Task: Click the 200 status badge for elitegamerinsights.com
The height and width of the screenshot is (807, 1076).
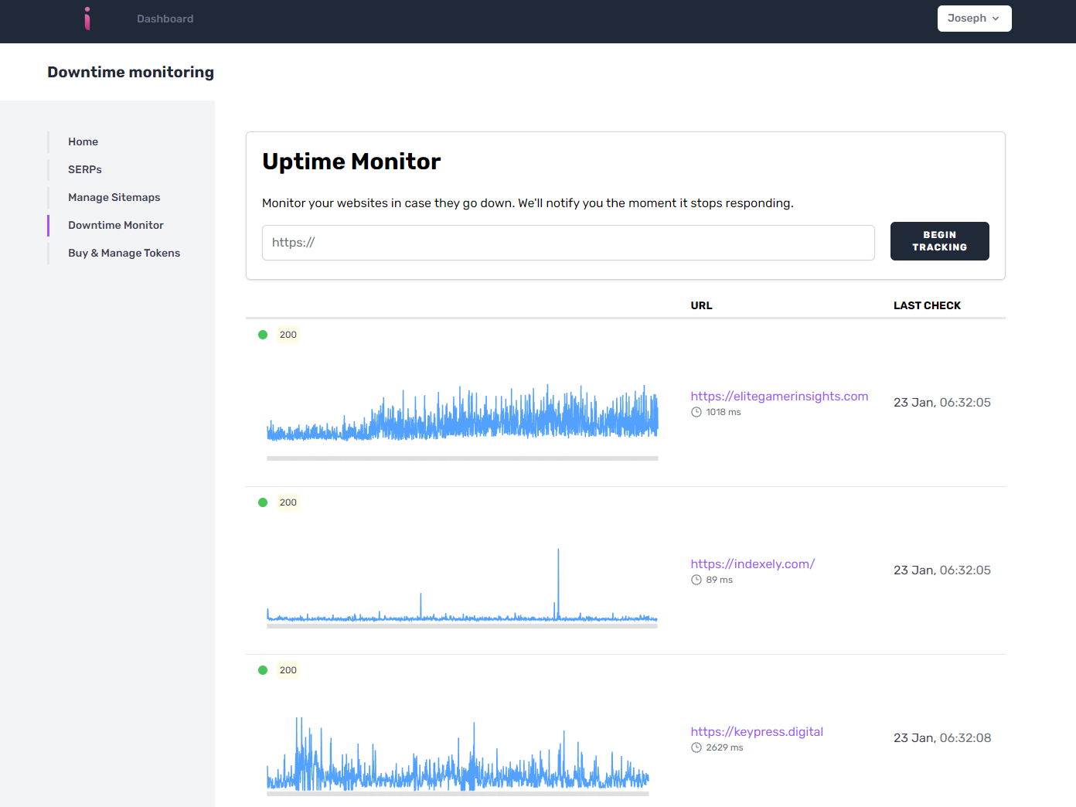Action: coord(288,335)
